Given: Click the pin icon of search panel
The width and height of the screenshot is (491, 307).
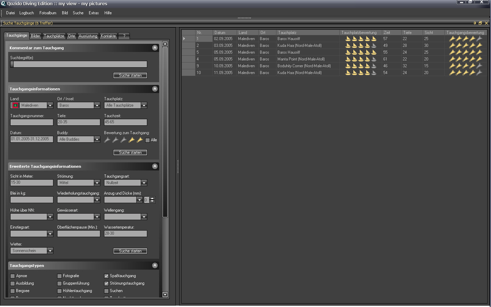Looking at the screenshot, I should coord(475,23).
